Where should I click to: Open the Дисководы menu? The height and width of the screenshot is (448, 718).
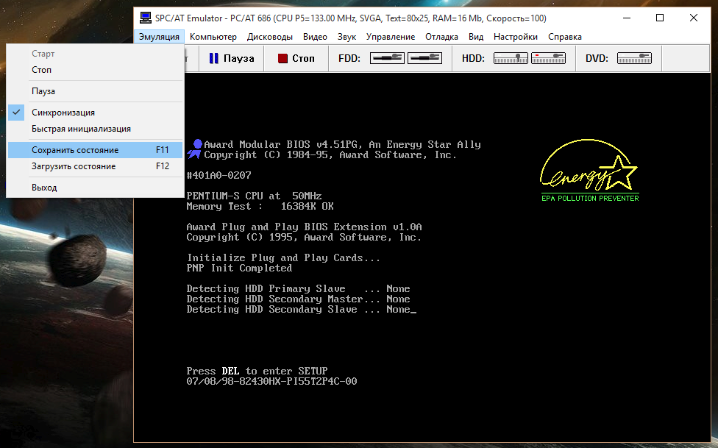pyautogui.click(x=270, y=37)
